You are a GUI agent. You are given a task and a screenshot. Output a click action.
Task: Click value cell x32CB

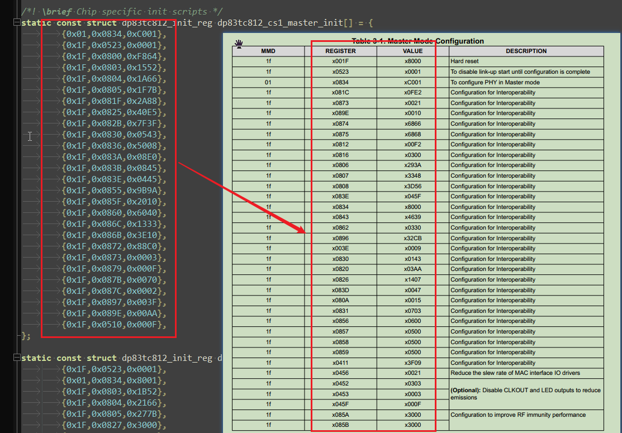coord(412,238)
